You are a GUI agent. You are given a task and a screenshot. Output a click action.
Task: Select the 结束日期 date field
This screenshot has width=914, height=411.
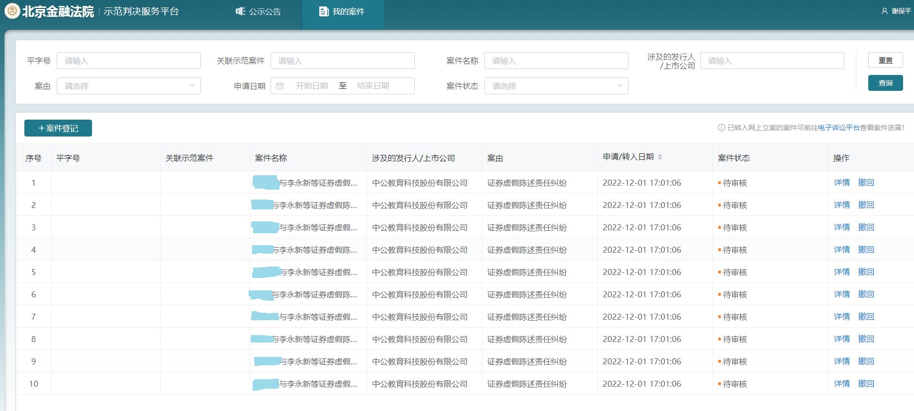pyautogui.click(x=373, y=86)
